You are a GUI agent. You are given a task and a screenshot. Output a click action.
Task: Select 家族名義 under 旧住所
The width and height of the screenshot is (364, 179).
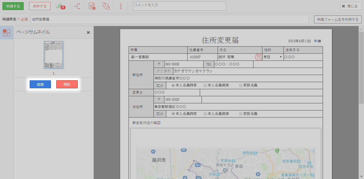coord(241,114)
